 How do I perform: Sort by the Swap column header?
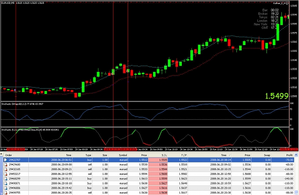[x=261, y=155]
